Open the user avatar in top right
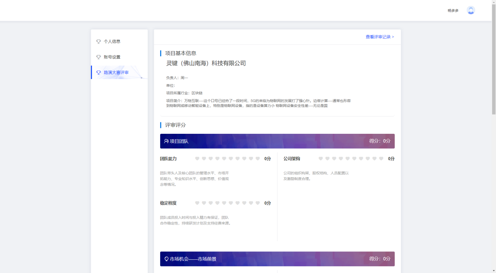The width and height of the screenshot is (496, 273). (471, 11)
